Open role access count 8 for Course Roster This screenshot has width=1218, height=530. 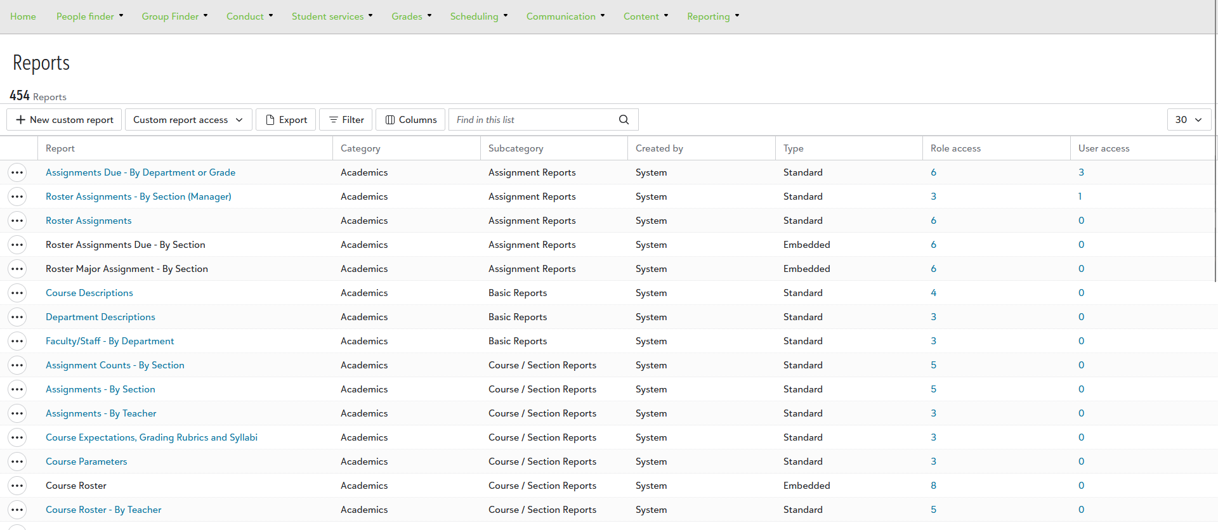point(933,486)
